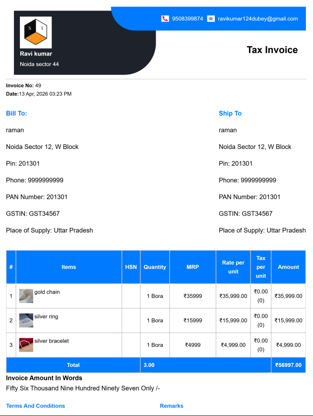
Task: Click the ₹35,999.00 rate per unit cell
Action: tap(233, 296)
